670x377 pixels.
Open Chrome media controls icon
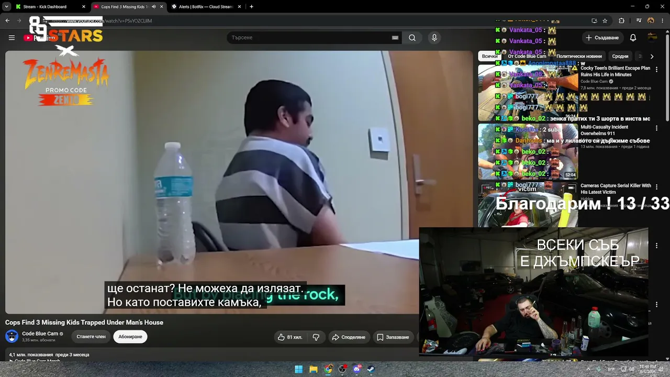(x=639, y=21)
